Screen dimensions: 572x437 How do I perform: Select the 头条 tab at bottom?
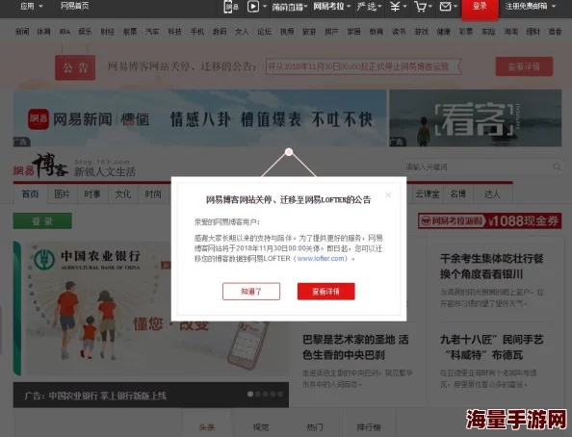click(x=207, y=426)
